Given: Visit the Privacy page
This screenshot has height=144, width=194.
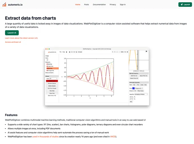Looking at the screenshot, I should click(x=113, y=4).
